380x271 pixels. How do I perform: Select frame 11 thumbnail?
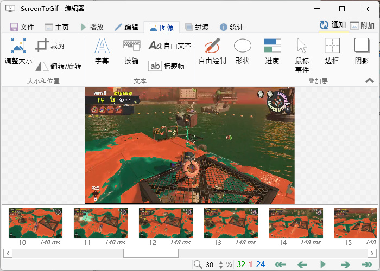tap(100, 223)
